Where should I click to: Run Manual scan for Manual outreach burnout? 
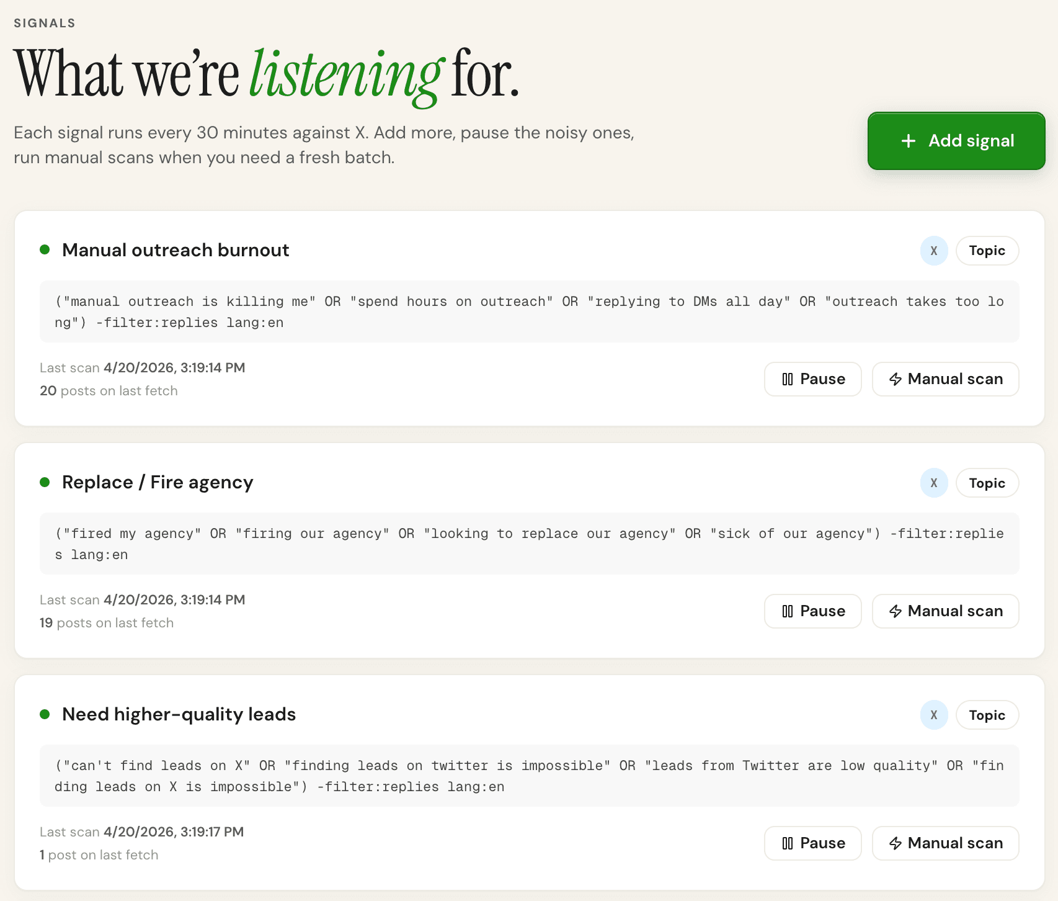pos(946,379)
